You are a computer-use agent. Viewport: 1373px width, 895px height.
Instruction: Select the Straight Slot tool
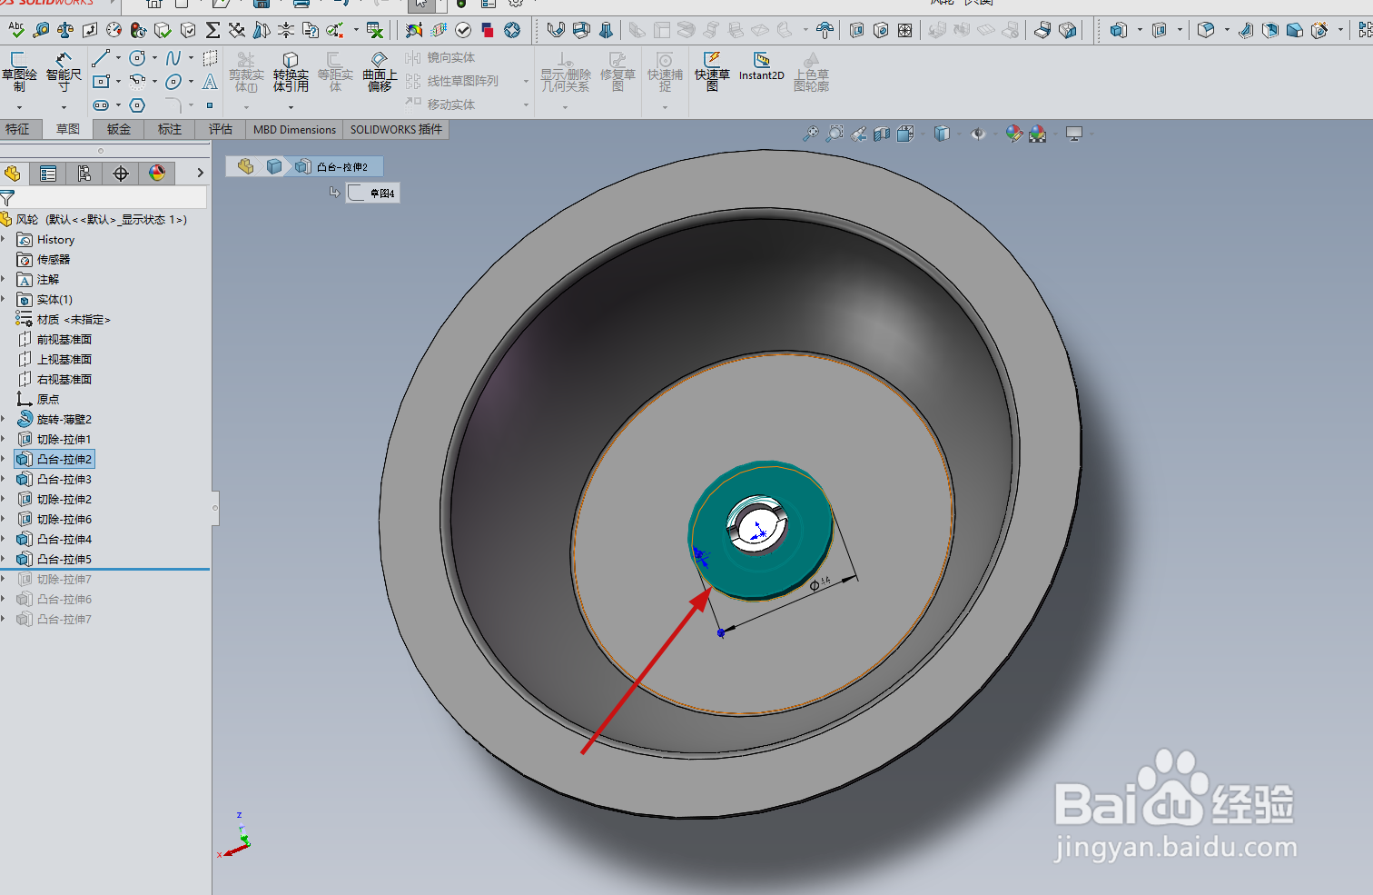click(101, 105)
